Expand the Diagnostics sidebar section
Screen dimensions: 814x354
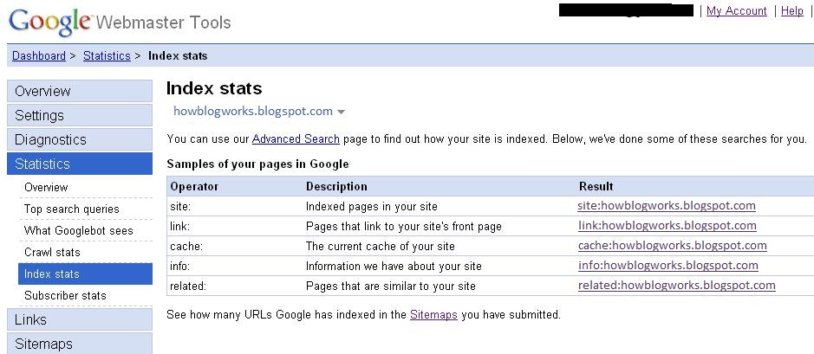[80, 139]
